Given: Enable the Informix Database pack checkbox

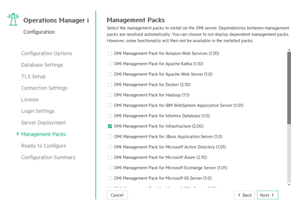Looking at the screenshot, I should pos(110,116).
